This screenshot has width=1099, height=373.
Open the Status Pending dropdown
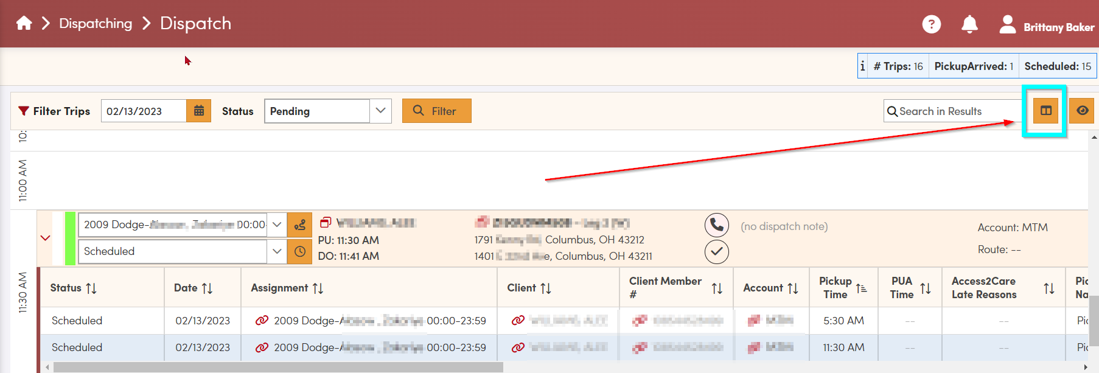[380, 111]
